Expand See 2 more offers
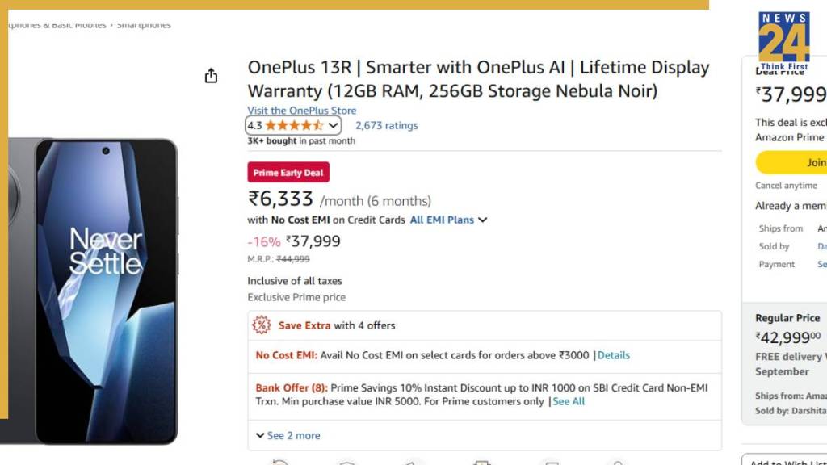The image size is (827, 465). tap(288, 435)
